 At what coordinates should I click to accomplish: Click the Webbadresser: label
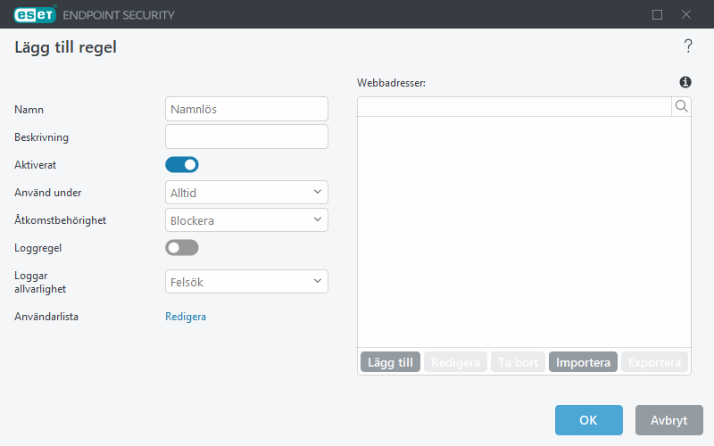391,83
